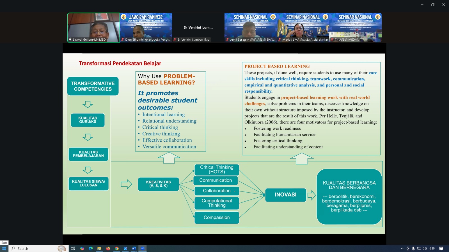The width and height of the screenshot is (449, 252).
Task: Open Task View in the taskbar
Action: (x=73, y=248)
